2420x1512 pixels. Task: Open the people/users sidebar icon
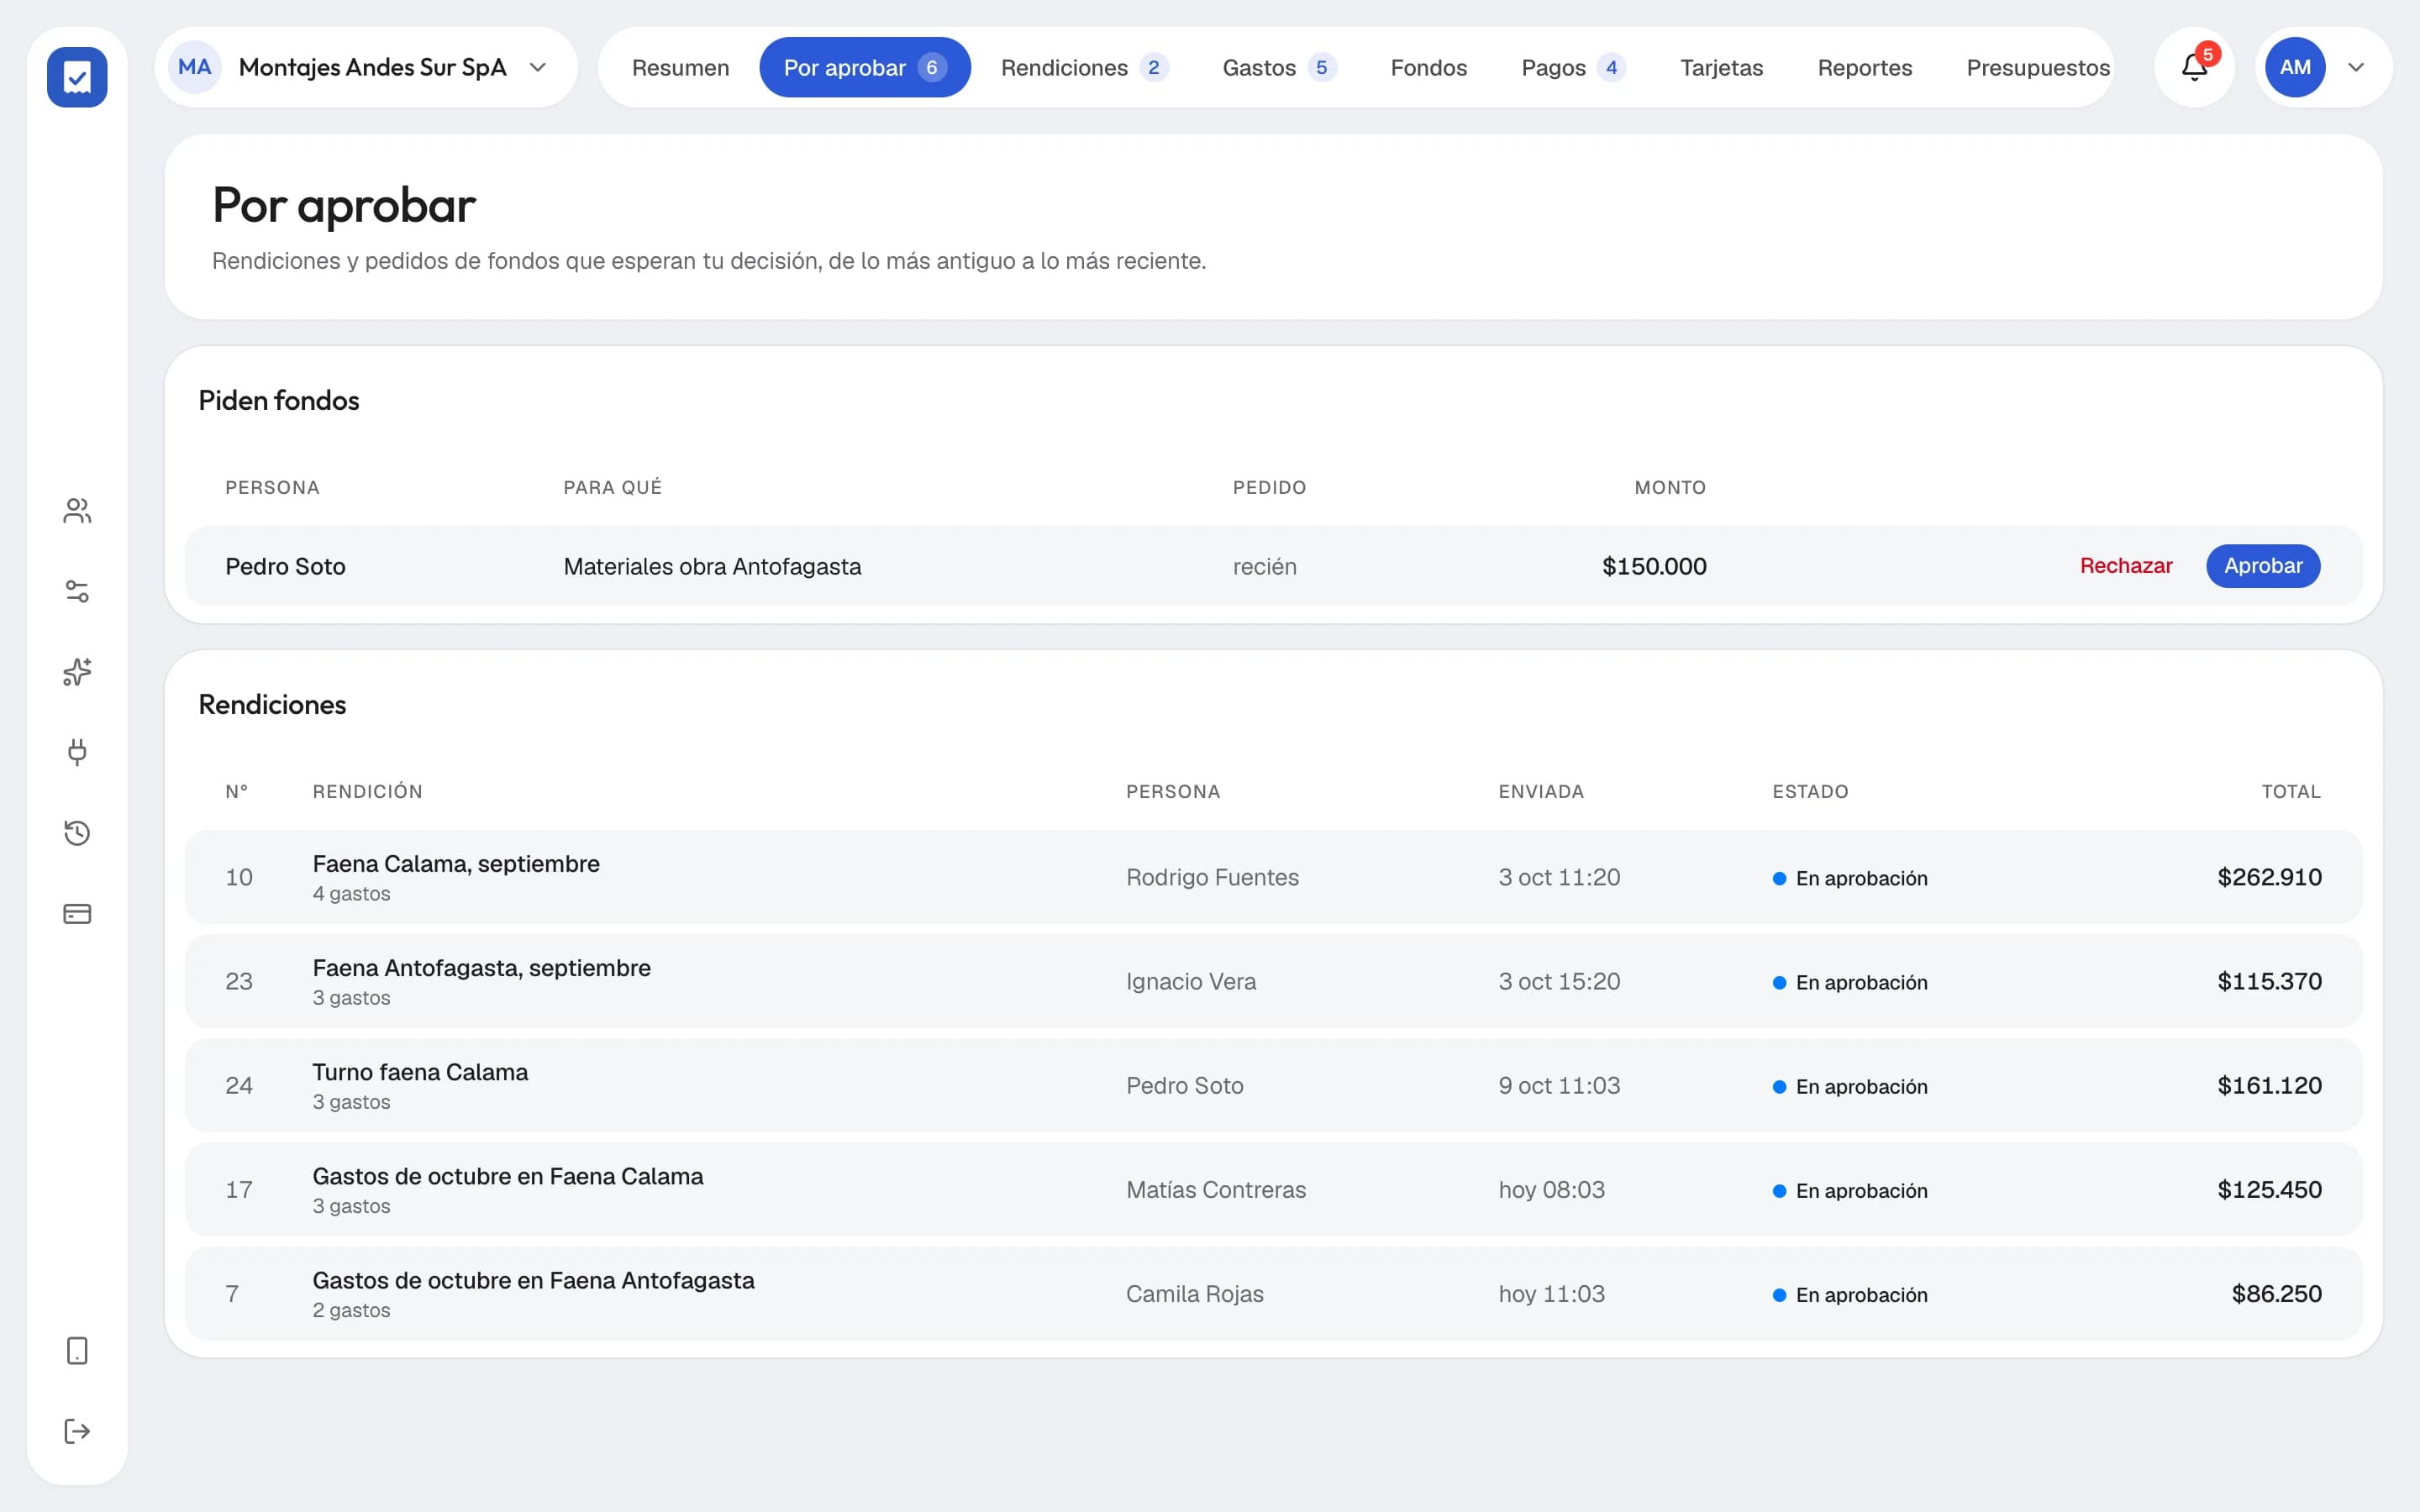coord(77,511)
